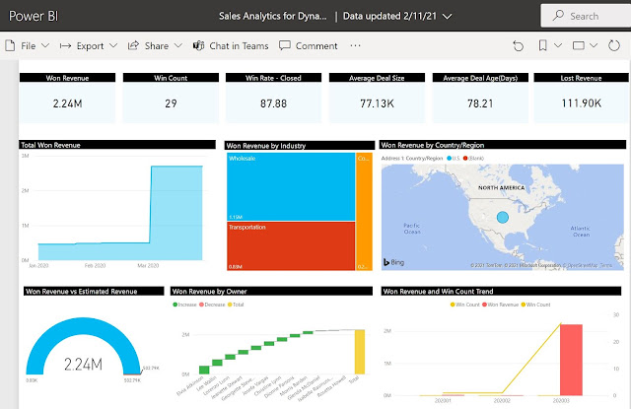The image size is (631, 409).
Task: Click the 2.24M gauge value
Action: (83, 365)
